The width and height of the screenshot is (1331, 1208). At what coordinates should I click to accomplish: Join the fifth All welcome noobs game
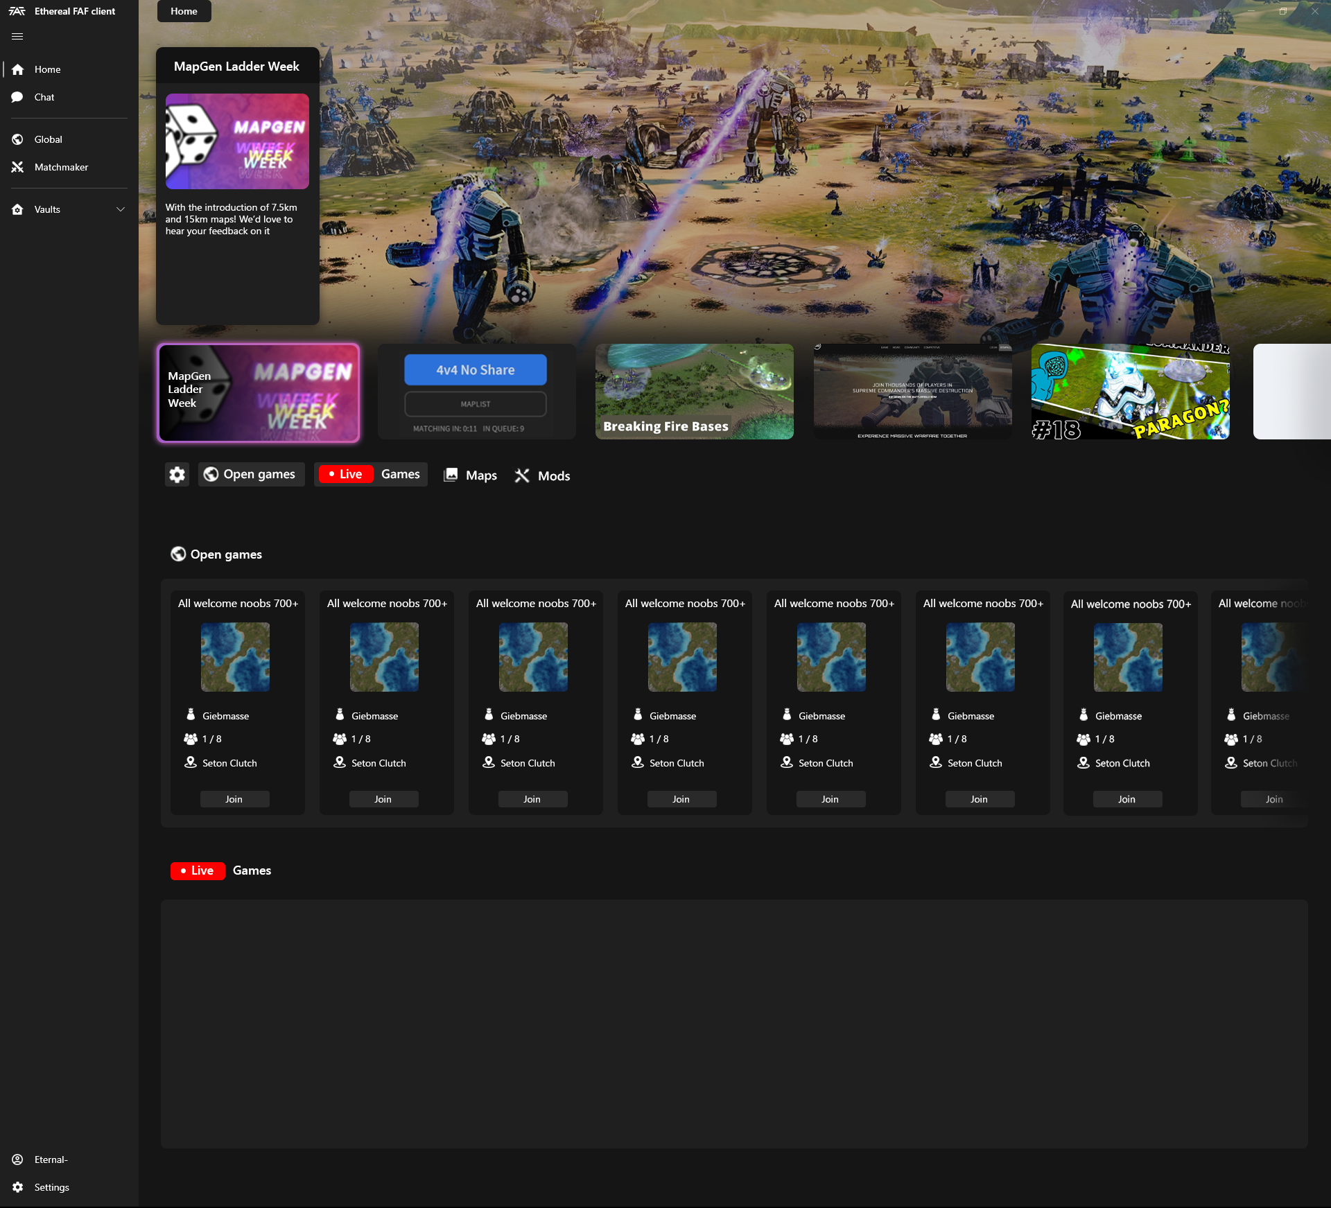(830, 799)
